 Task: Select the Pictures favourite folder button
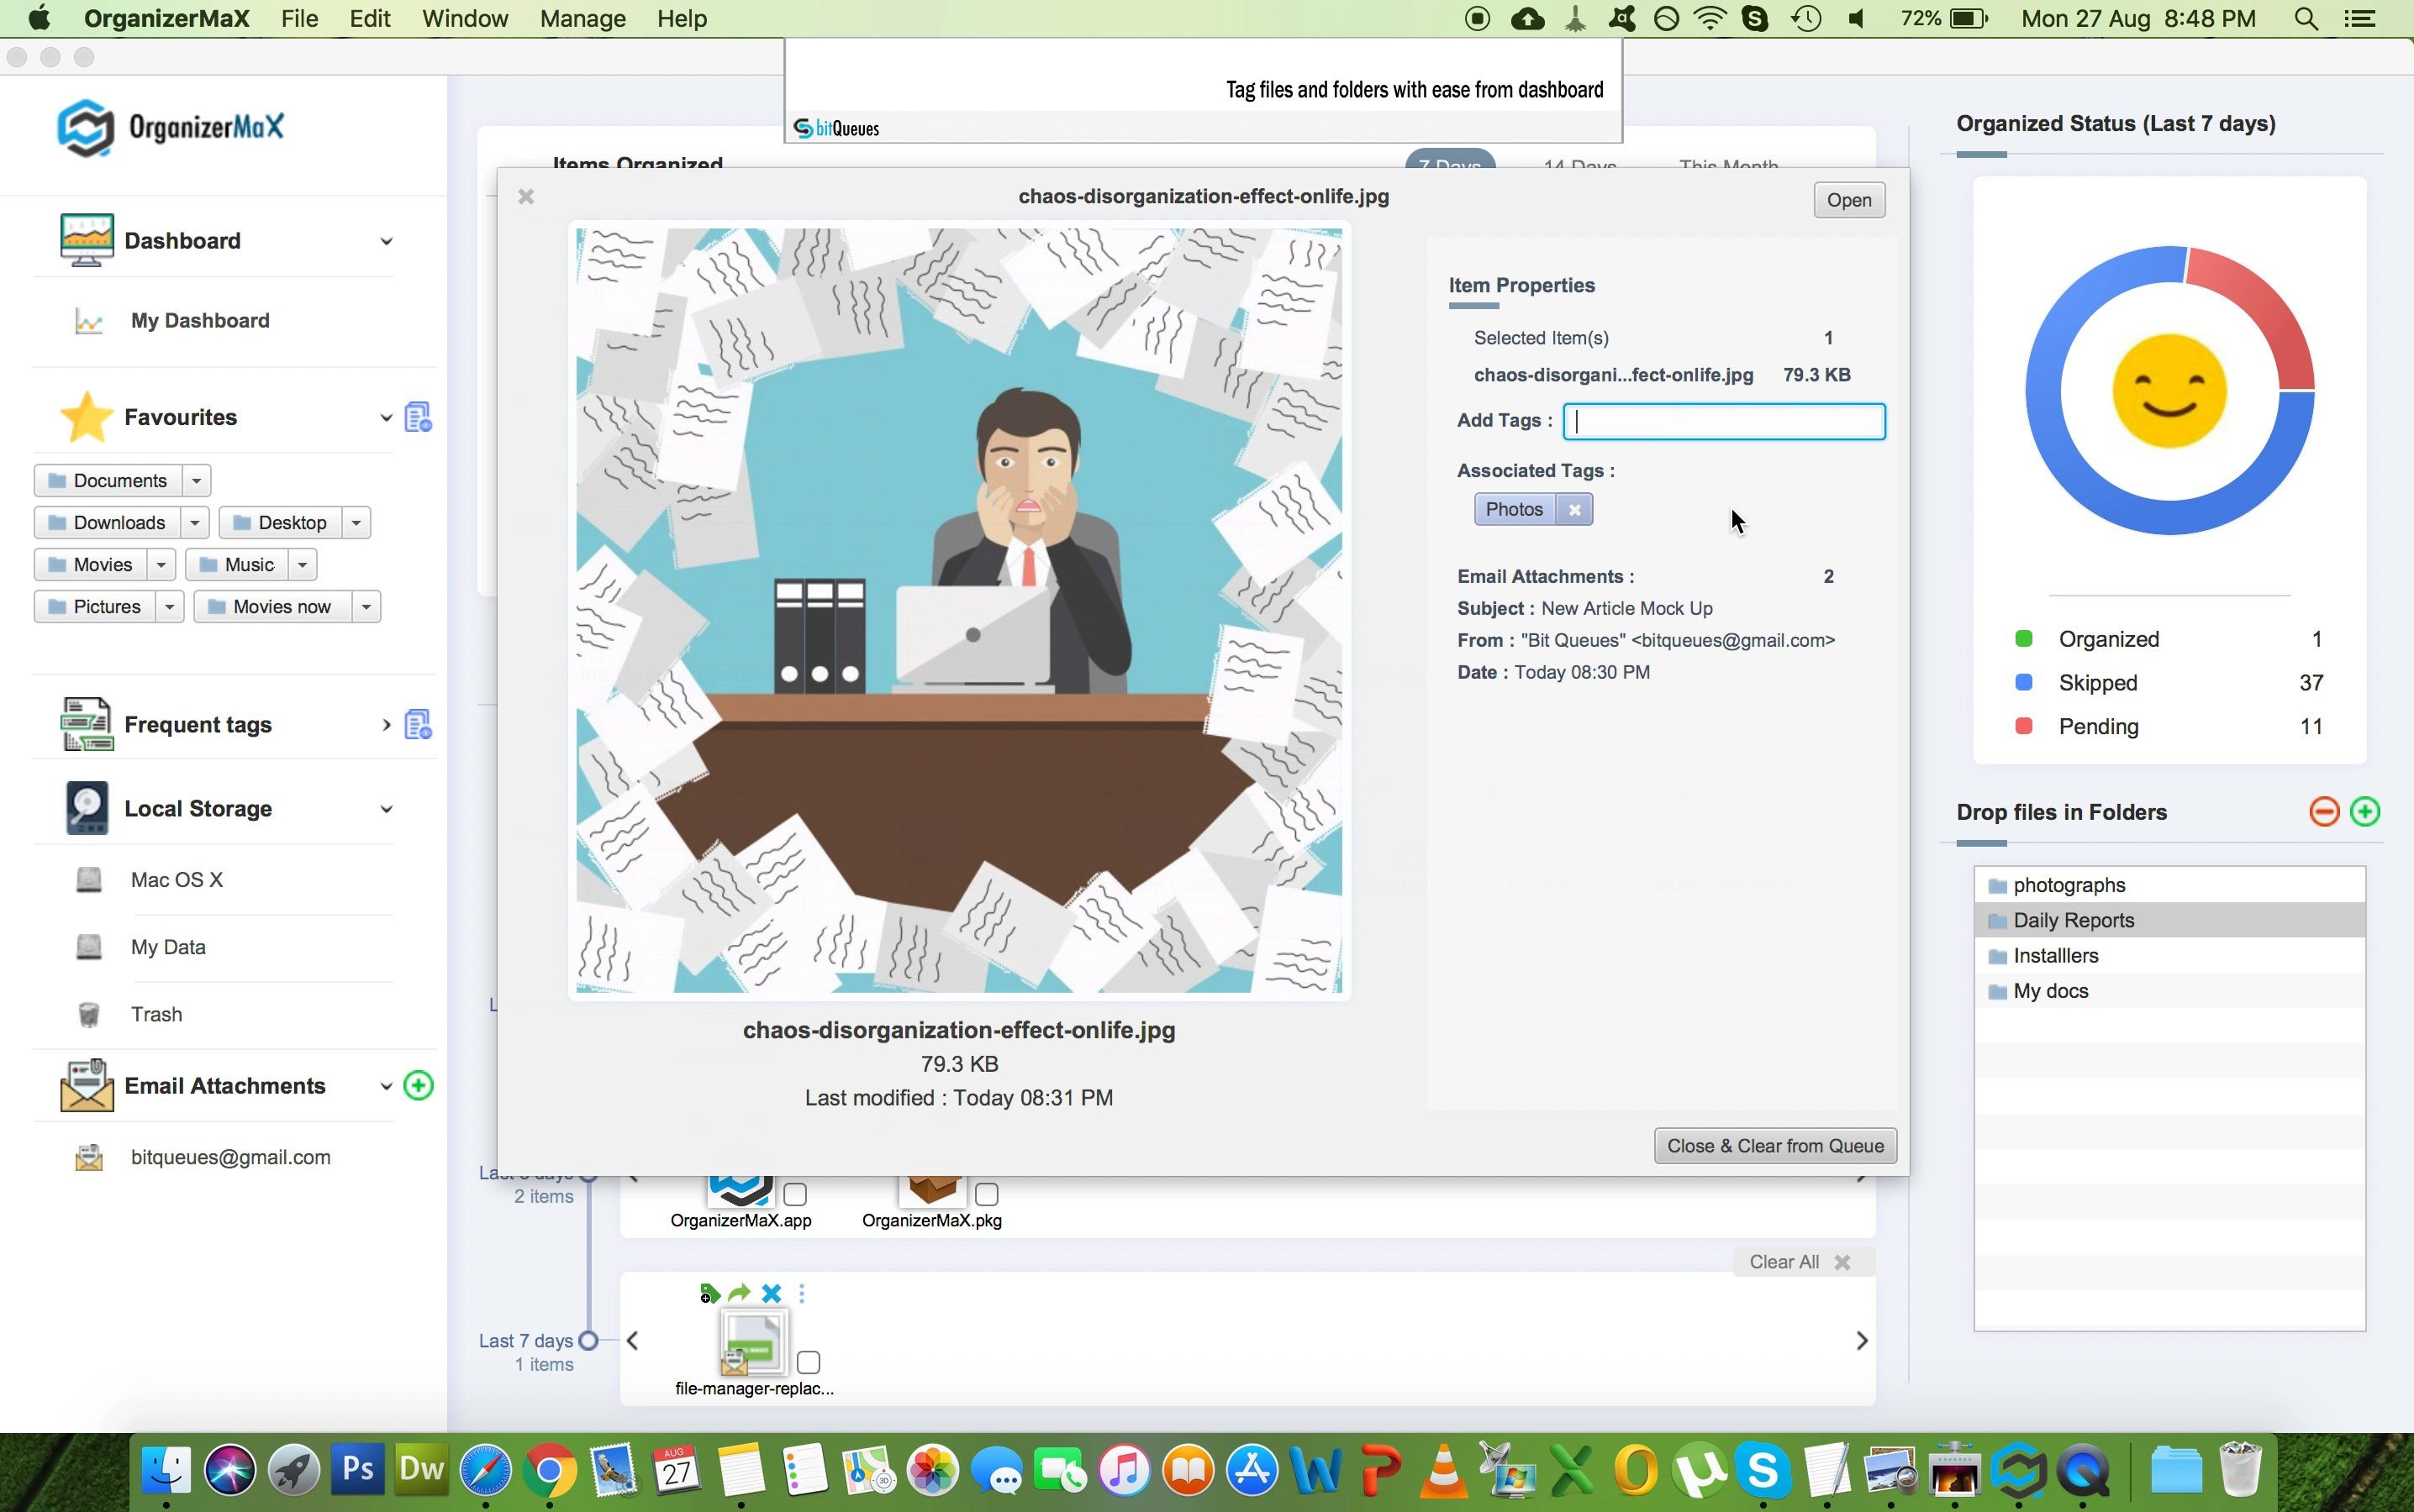point(95,607)
